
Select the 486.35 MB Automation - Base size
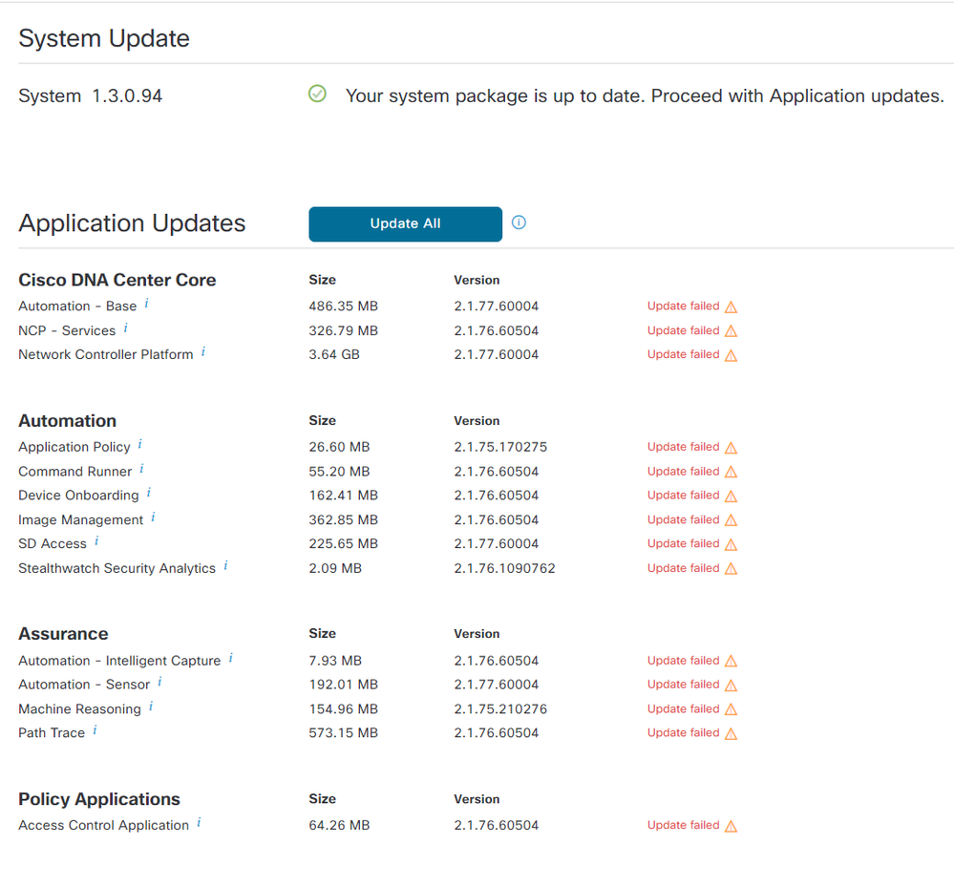coord(343,306)
